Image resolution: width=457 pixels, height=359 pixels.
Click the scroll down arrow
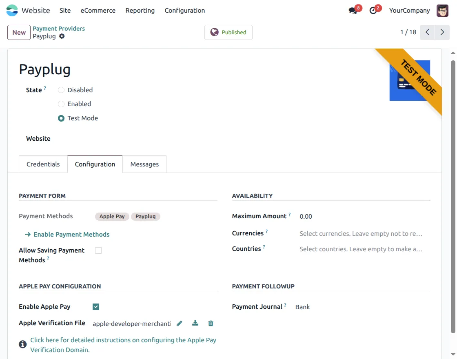[x=453, y=354]
